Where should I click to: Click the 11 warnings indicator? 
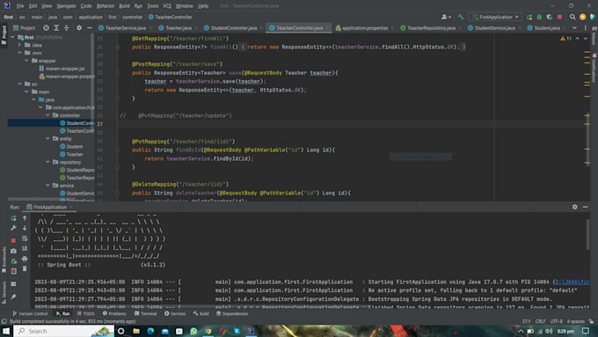click(x=565, y=39)
